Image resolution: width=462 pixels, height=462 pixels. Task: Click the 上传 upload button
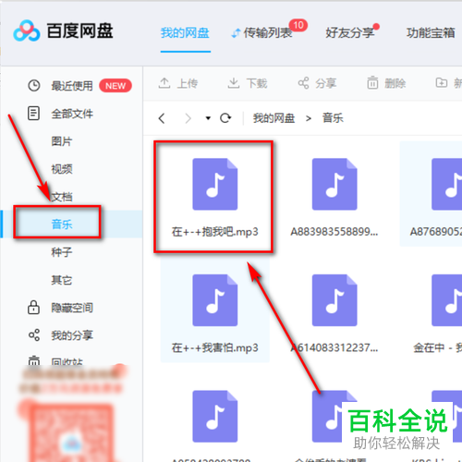(x=178, y=83)
